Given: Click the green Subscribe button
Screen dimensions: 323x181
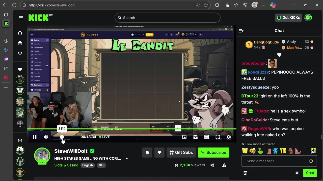Looking at the screenshot, I should tap(213, 152).
